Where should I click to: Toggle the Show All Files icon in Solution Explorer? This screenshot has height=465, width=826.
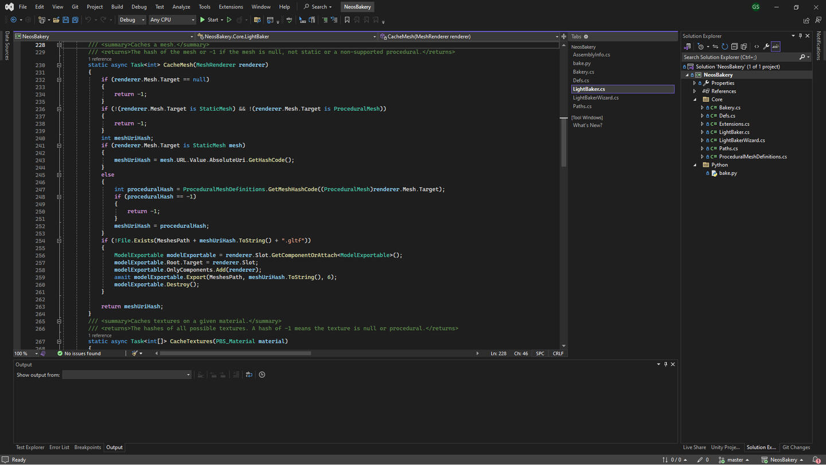point(744,46)
